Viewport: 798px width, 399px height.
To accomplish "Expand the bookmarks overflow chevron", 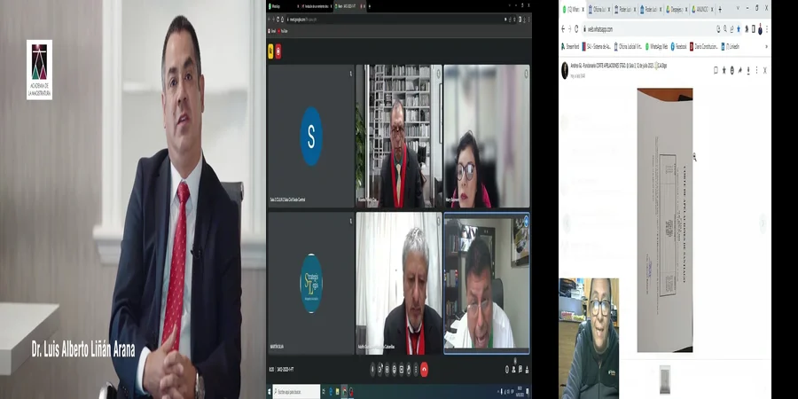I will click(766, 46).
